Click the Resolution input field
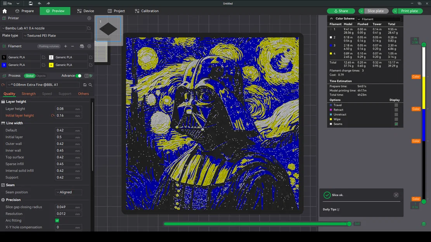Screen dimensions: 431x242 pyautogui.click(x=68, y=214)
